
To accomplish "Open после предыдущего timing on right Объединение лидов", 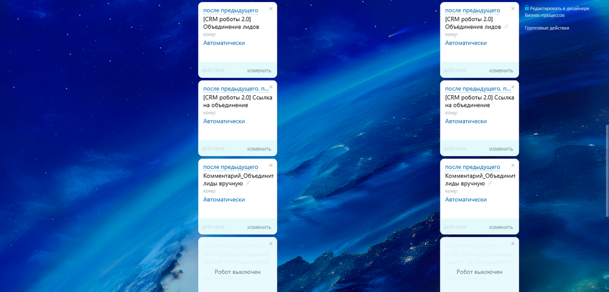I will coord(473,10).
